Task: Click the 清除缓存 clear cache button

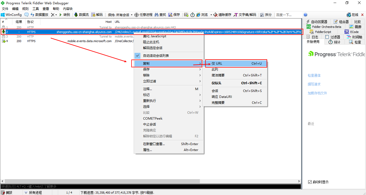Action: 222,15
